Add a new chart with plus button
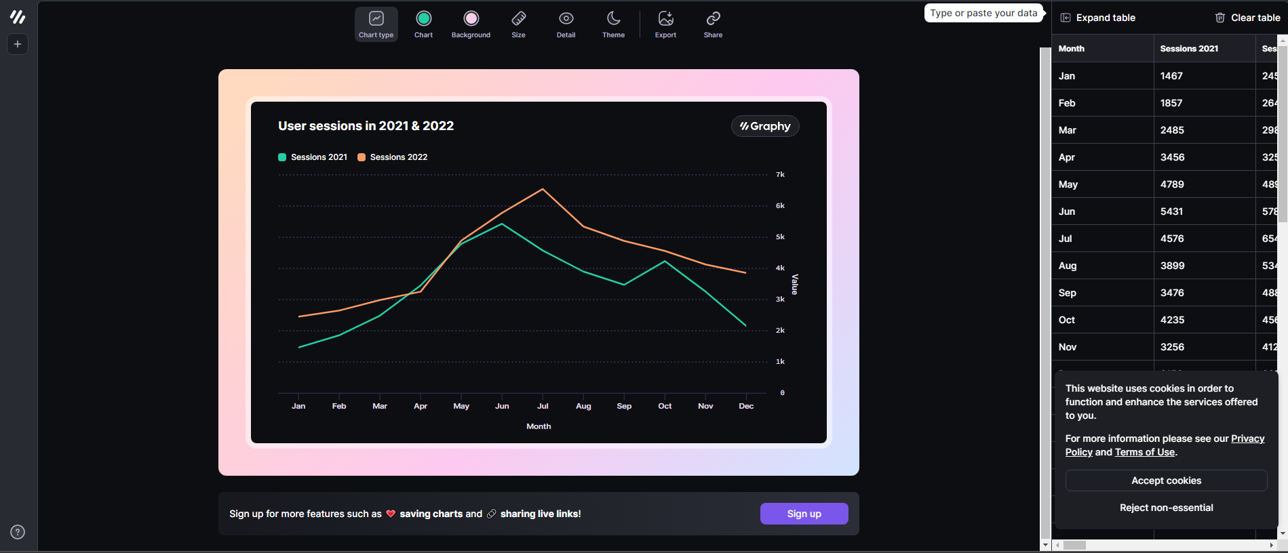Screen dimensions: 1288x553 click(x=18, y=44)
